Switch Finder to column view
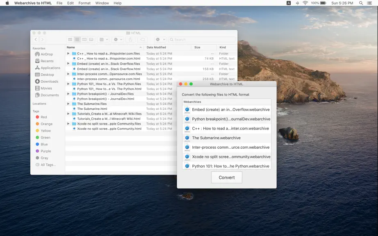The height and width of the screenshot is (236, 378). 84,39
